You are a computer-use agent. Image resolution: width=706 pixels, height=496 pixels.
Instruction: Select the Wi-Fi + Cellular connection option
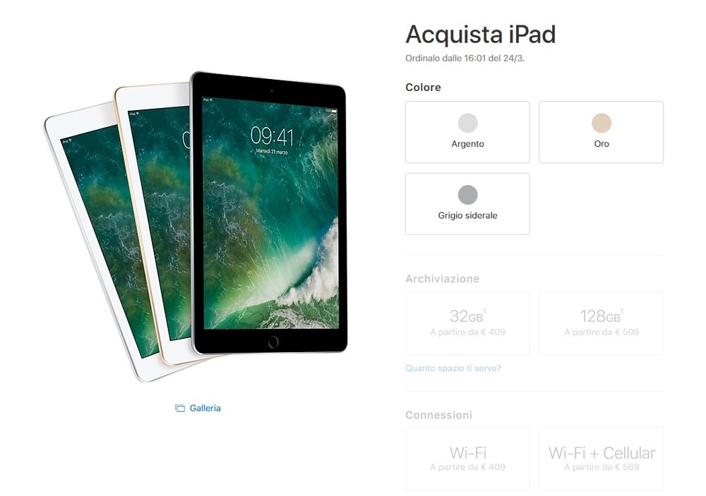tap(601, 459)
